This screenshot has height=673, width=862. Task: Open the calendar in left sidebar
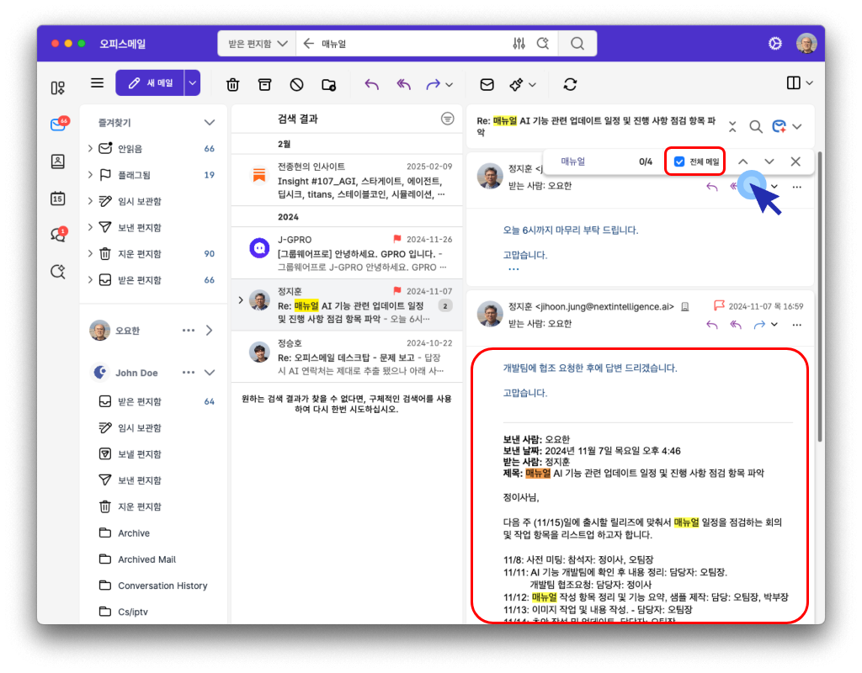coord(57,199)
